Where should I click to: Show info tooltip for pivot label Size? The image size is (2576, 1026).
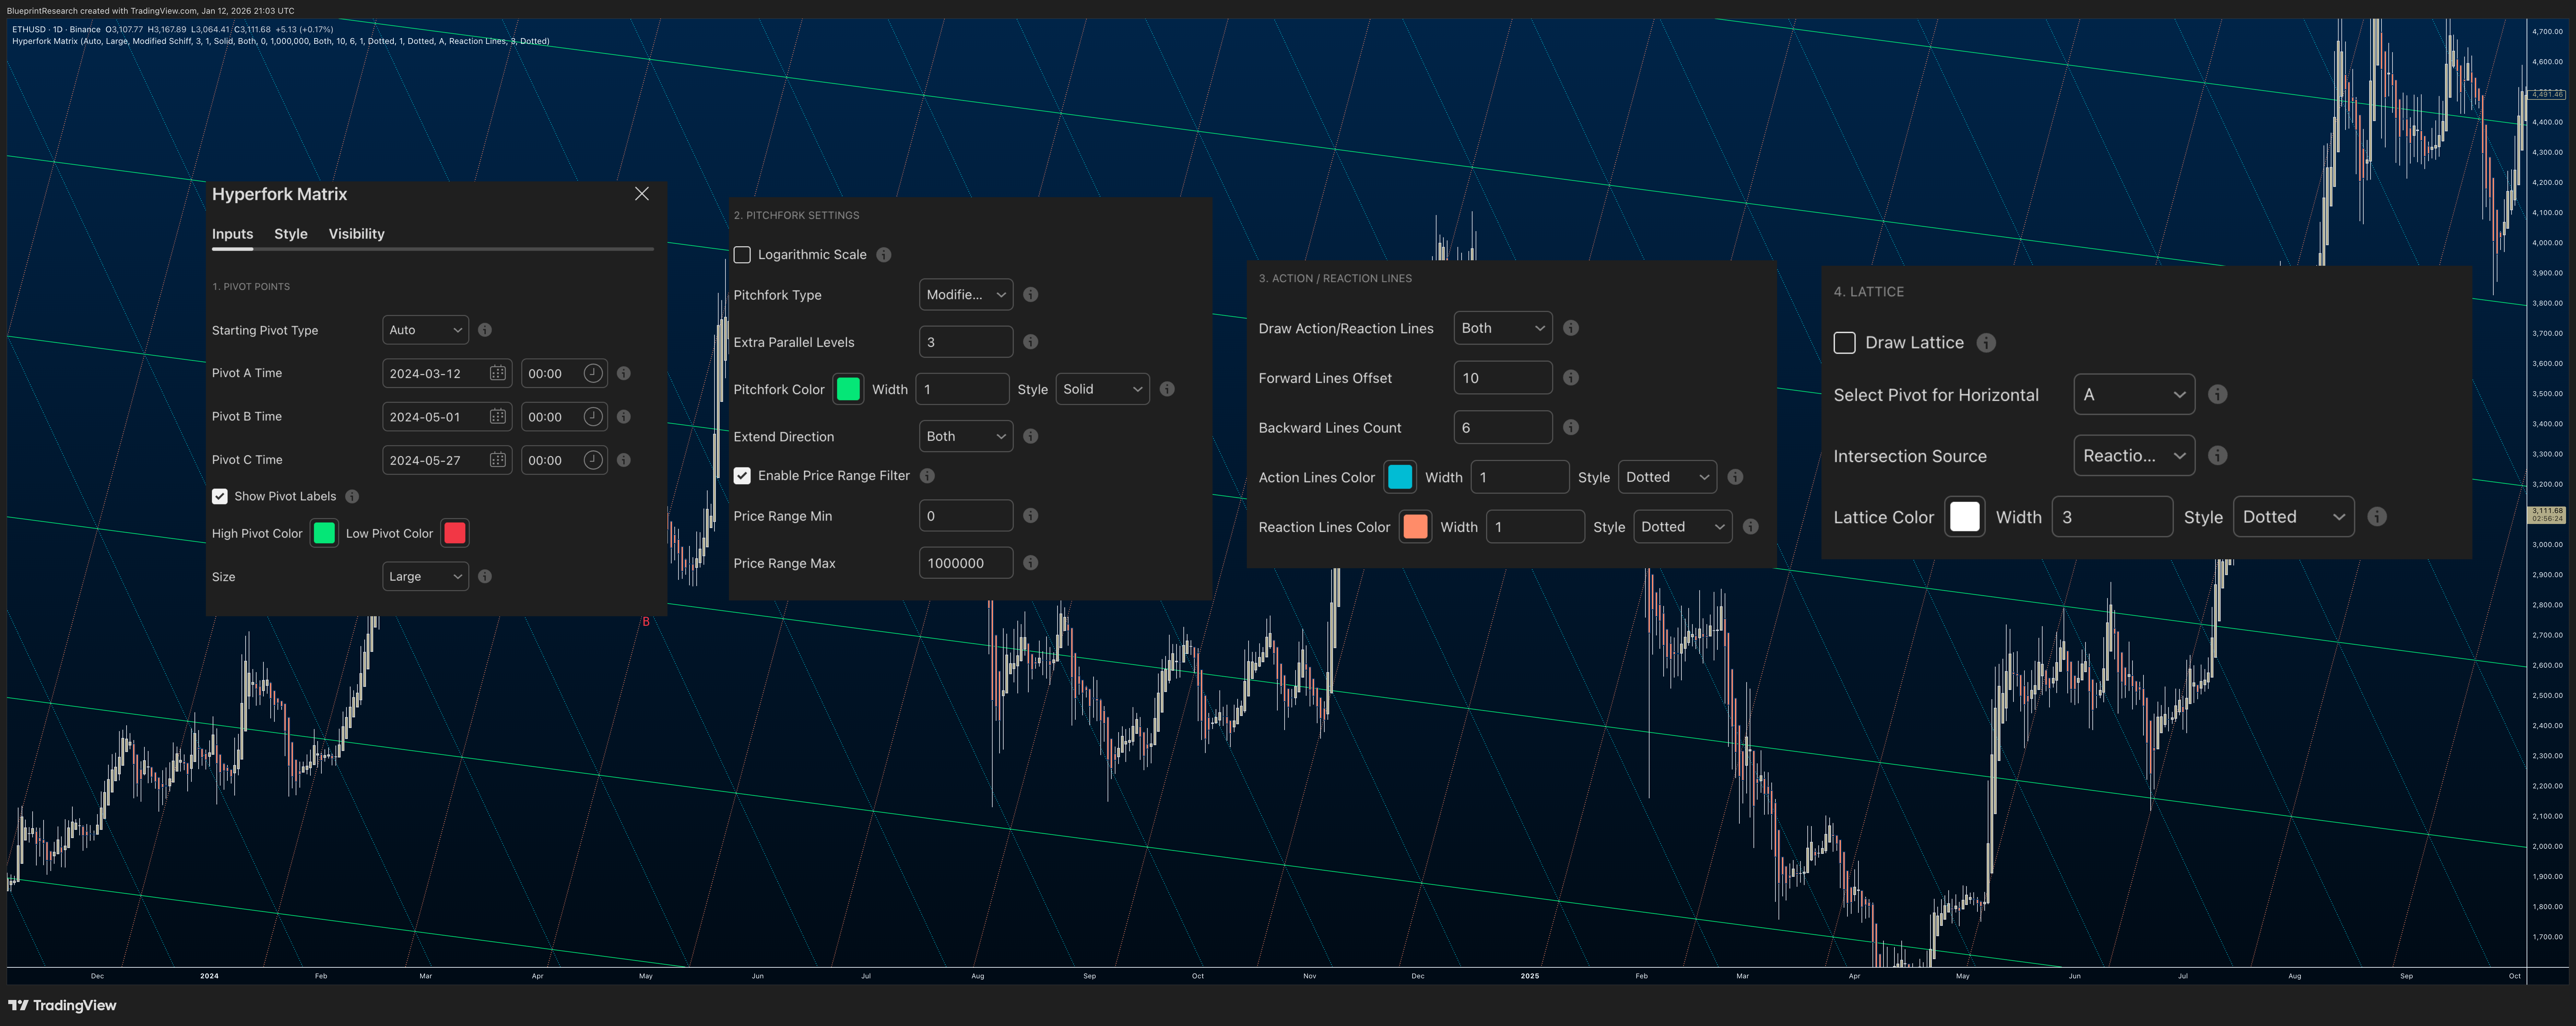[x=485, y=576]
